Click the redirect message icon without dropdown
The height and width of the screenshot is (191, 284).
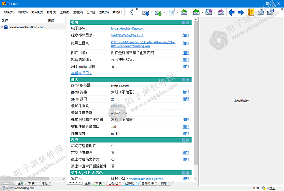221,12
